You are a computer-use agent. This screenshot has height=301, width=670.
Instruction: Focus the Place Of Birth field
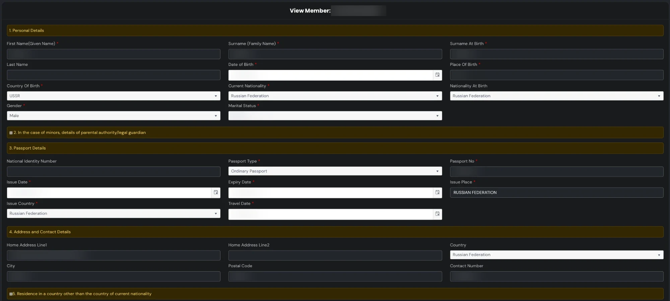(x=556, y=75)
